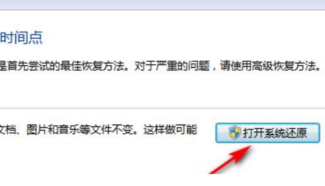Image resolution: width=325 pixels, height=186 pixels.
Task: Click the 打开系统还原 button
Action: 267,133
